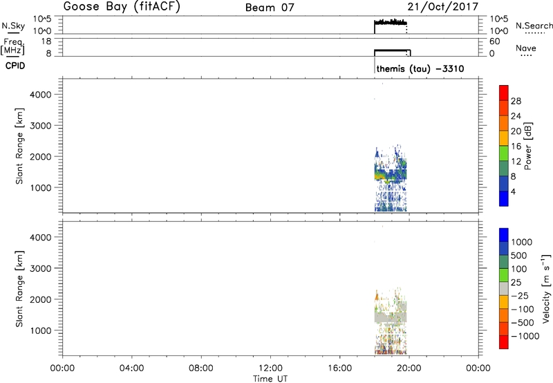Click the '60' right-axis label of the Freq panel

(x=495, y=41)
